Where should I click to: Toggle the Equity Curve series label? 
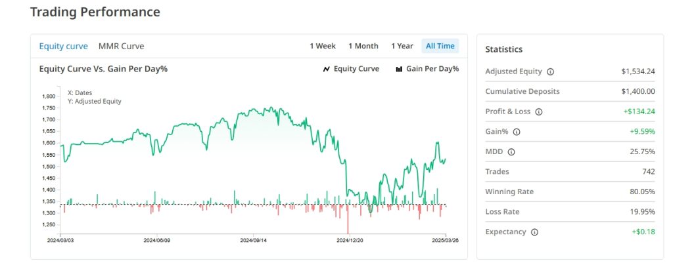(356, 69)
